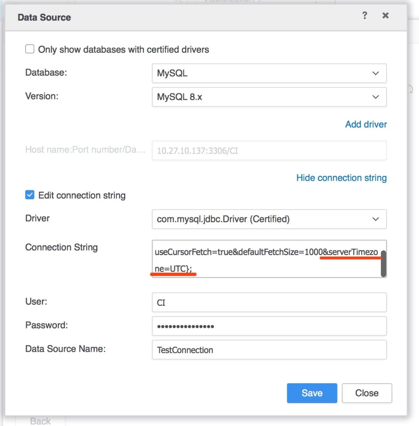The image size is (419, 426).
Task: Click Hide connection string link
Action: tap(341, 178)
